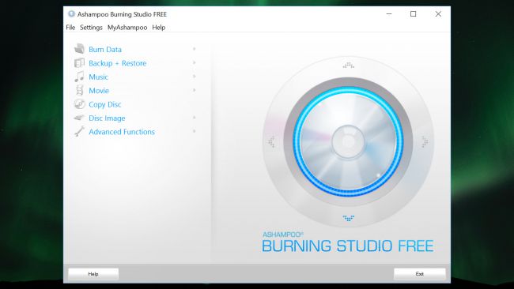514x289 pixels.
Task: Select Backup + Restore option
Action: (117, 63)
